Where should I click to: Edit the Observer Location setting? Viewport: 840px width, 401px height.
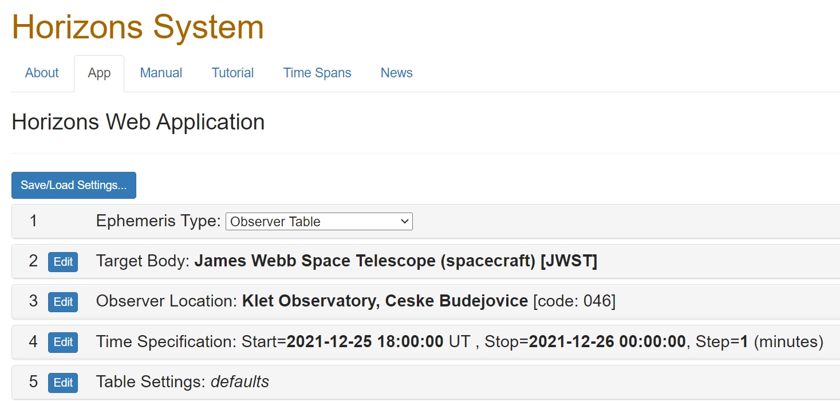pyautogui.click(x=63, y=302)
